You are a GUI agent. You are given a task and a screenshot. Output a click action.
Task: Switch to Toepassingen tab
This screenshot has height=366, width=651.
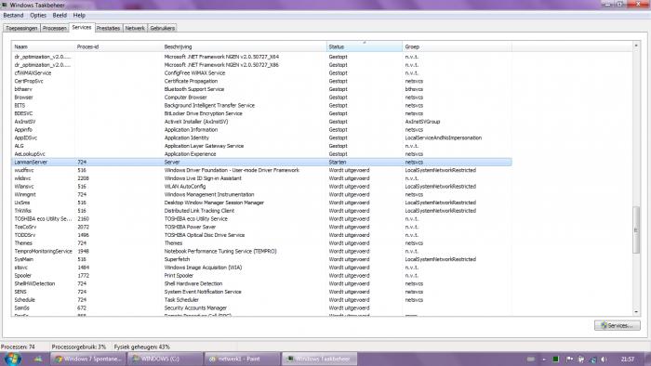click(21, 28)
